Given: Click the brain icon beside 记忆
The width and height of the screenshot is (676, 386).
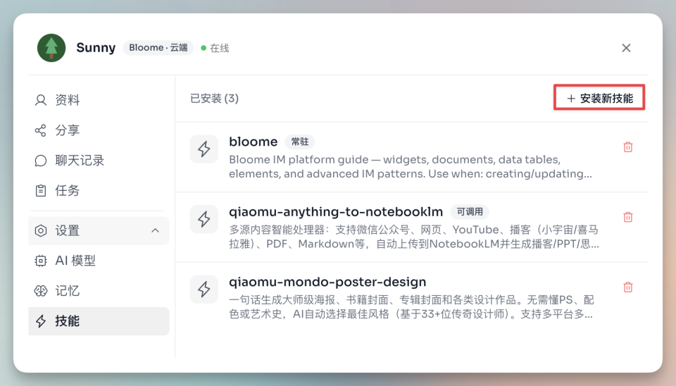Looking at the screenshot, I should [41, 291].
